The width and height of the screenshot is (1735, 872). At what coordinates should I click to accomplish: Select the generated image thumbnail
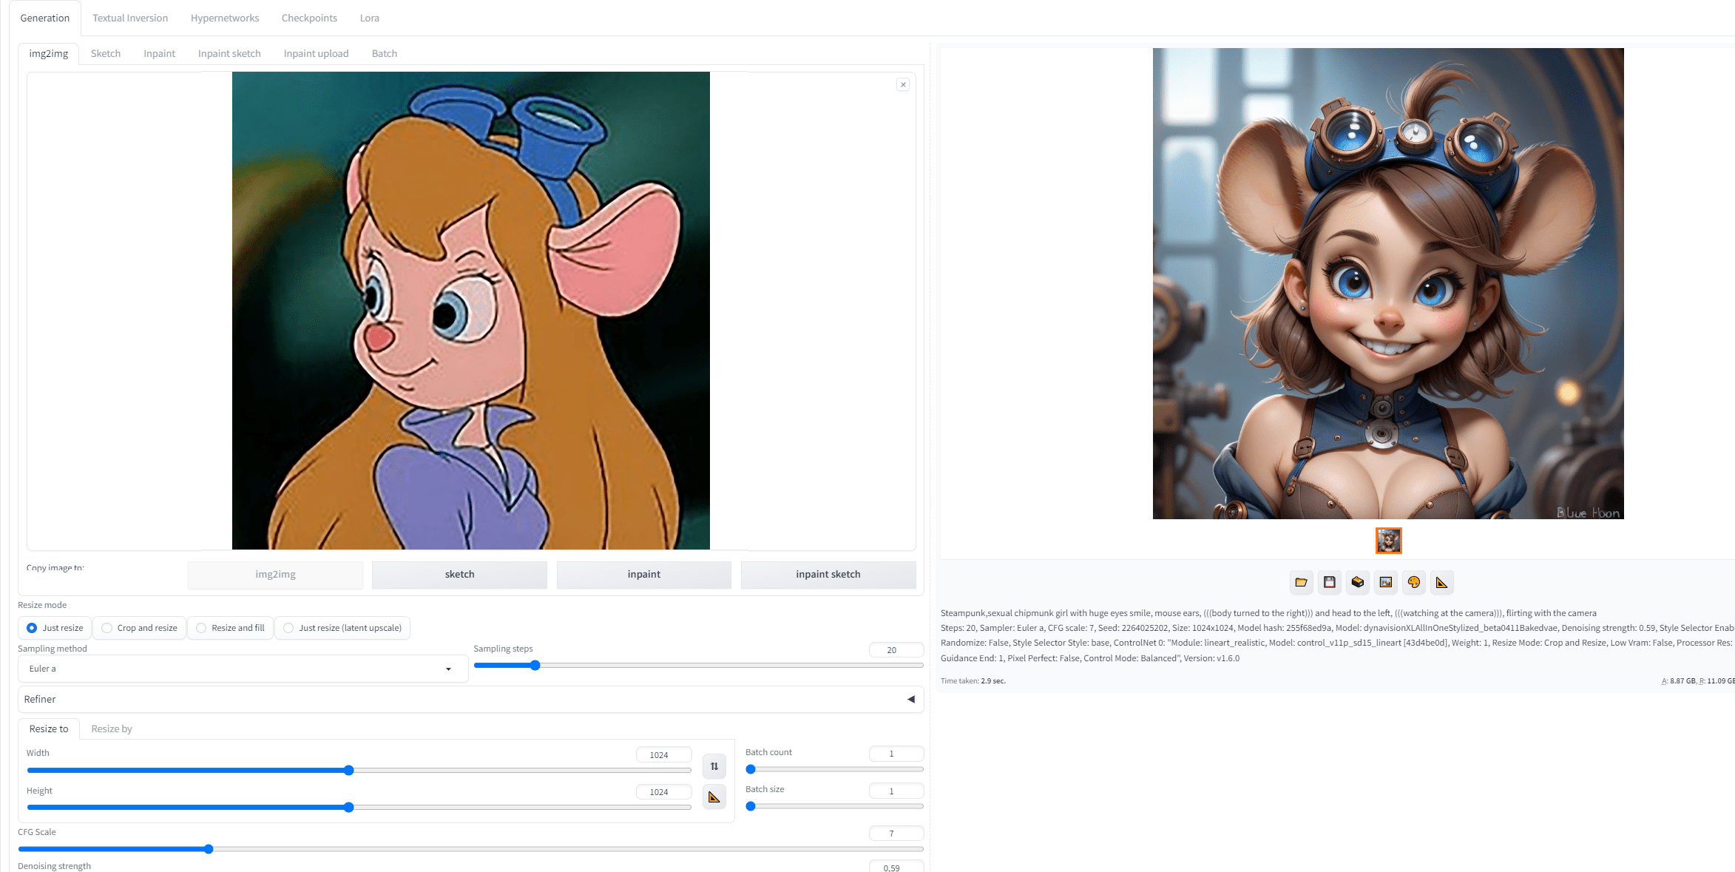pyautogui.click(x=1388, y=541)
